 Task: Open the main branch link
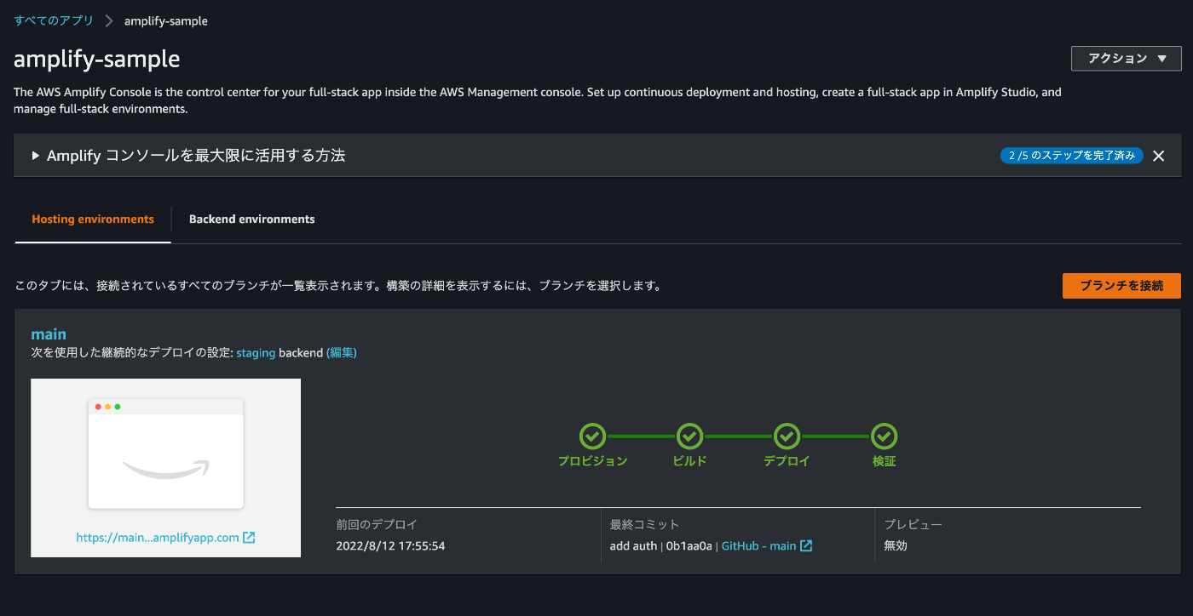click(x=49, y=334)
